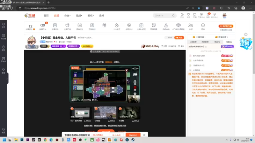Toggle the 直播开关 live switch

(43, 25)
